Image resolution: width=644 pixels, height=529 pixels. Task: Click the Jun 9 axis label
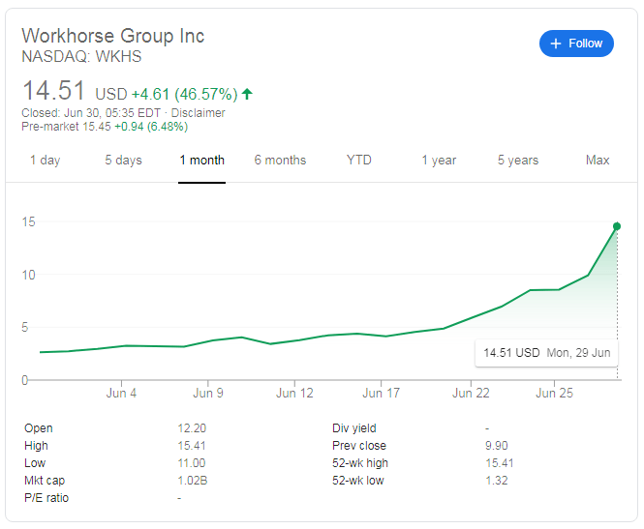coord(208,394)
